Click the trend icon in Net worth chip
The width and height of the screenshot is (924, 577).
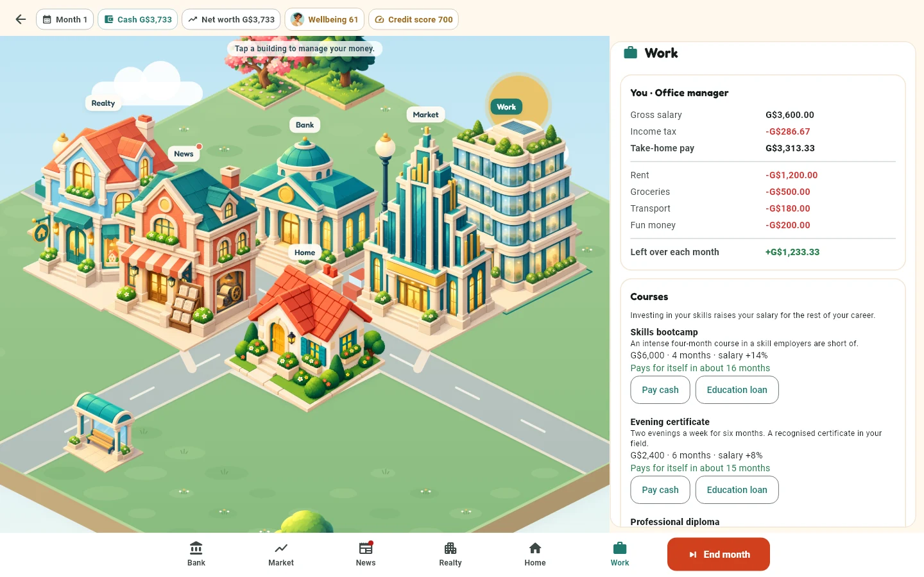tap(193, 19)
